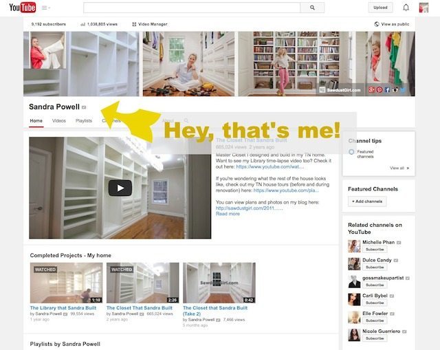Open the Google+ icon in banner
The image size is (440, 350).
[x=371, y=90]
